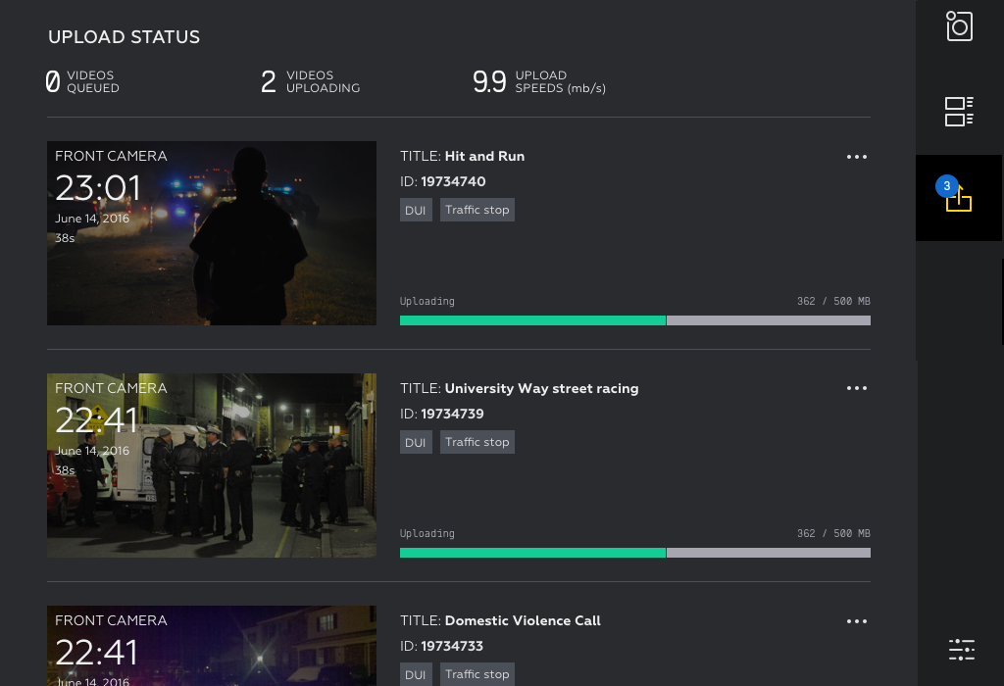Open more options for Hit and Run

857,157
